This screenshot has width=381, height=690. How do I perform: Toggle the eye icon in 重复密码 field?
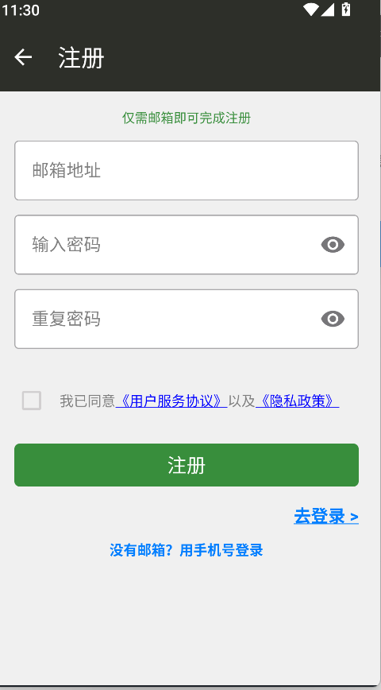click(333, 319)
